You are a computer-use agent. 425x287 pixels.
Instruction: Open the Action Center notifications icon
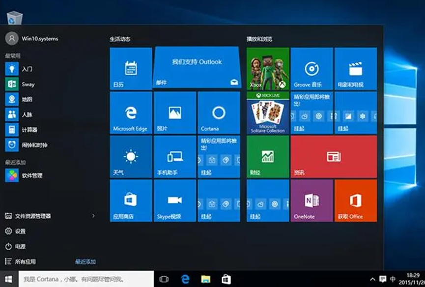(383, 279)
